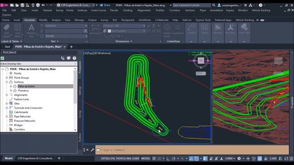Click the Plot printer icon

tap(38, 5)
